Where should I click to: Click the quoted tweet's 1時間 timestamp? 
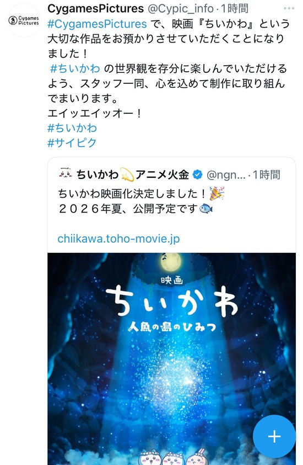[x=266, y=175]
